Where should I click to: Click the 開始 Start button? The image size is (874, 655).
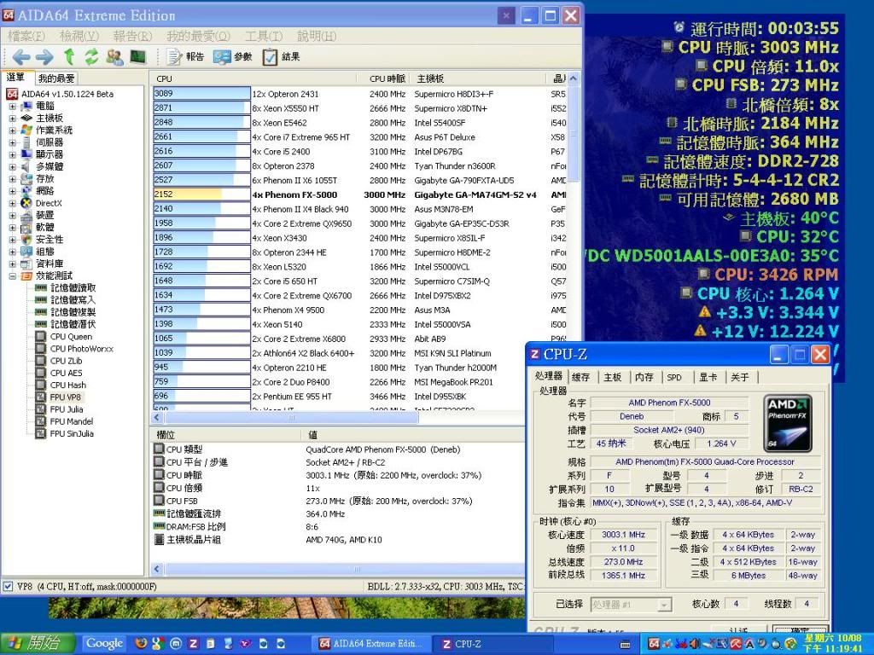(x=38, y=643)
